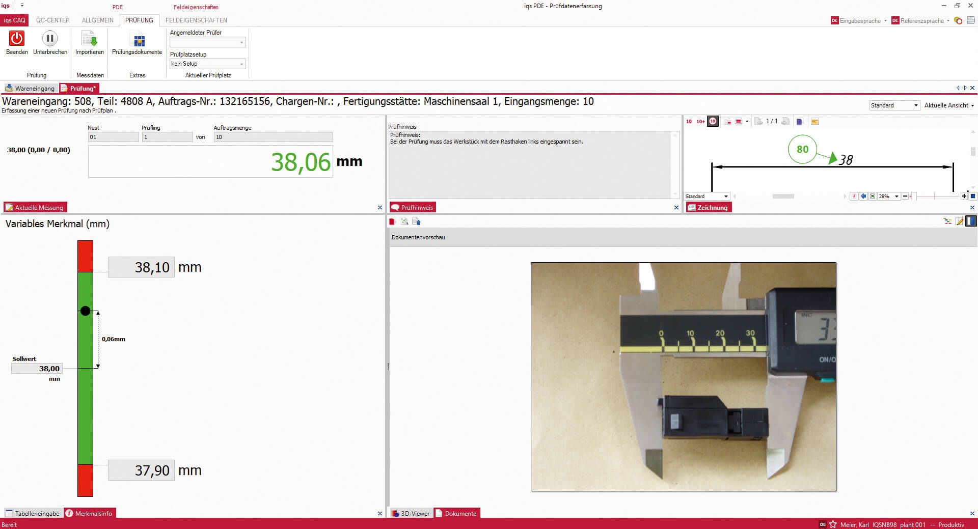Open the 28% zoom level dropdown
978x529 pixels.
pyautogui.click(x=887, y=196)
